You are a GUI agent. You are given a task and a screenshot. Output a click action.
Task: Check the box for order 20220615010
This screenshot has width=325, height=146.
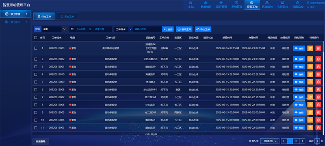[x=36, y=74]
